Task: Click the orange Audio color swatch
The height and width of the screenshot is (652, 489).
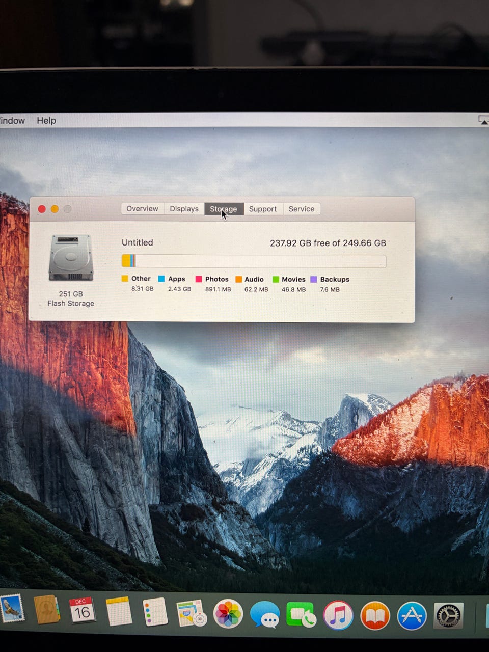Action: click(238, 279)
